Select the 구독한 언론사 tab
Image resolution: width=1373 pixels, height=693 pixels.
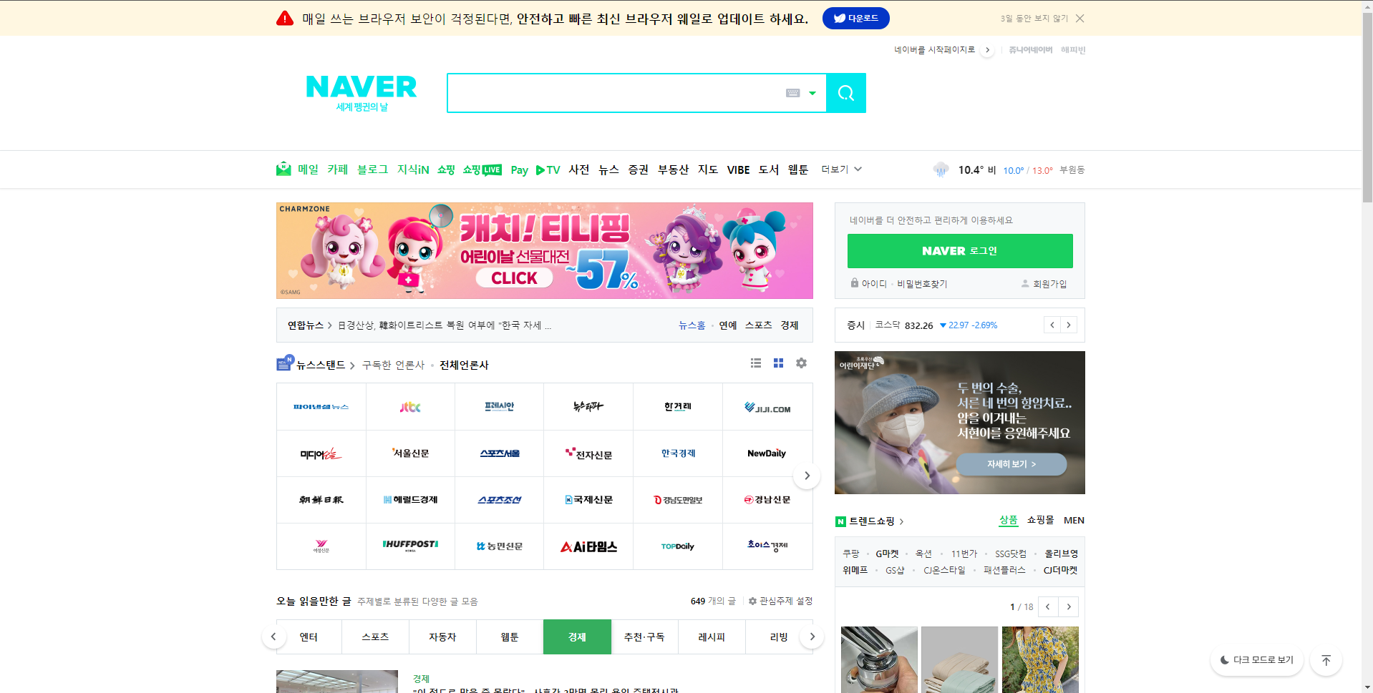pyautogui.click(x=393, y=365)
